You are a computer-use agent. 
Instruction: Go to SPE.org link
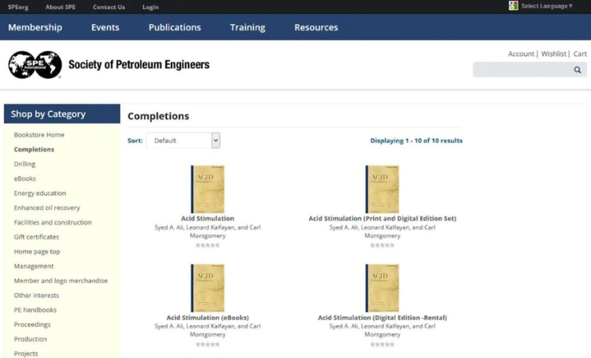coord(18,6)
